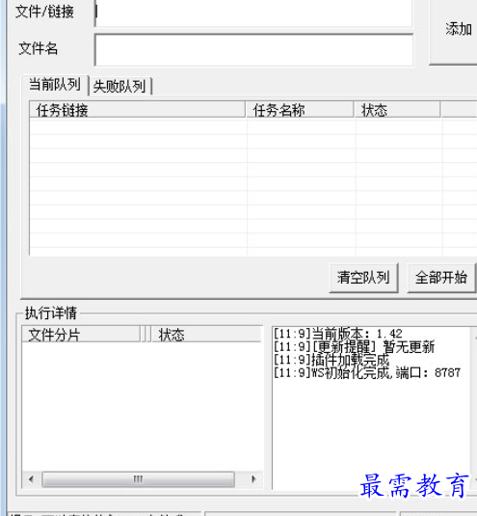Click the 文件/链接 input field
Screen dimensions: 477x516
[x=253, y=13]
